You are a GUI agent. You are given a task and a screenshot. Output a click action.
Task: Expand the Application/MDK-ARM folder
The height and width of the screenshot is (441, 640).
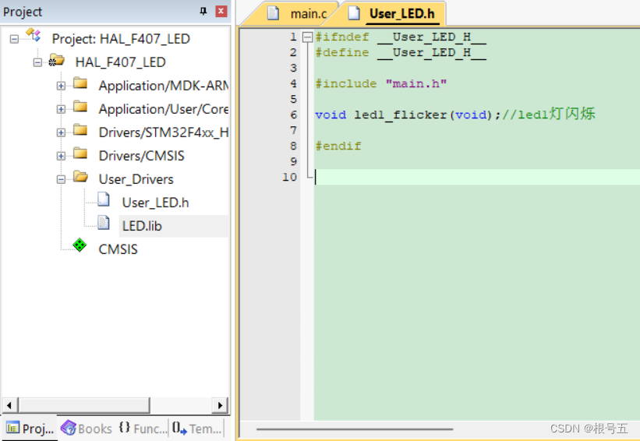(61, 86)
